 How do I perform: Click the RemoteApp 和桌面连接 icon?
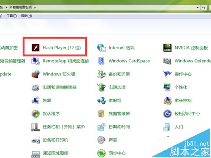[x=35, y=61]
